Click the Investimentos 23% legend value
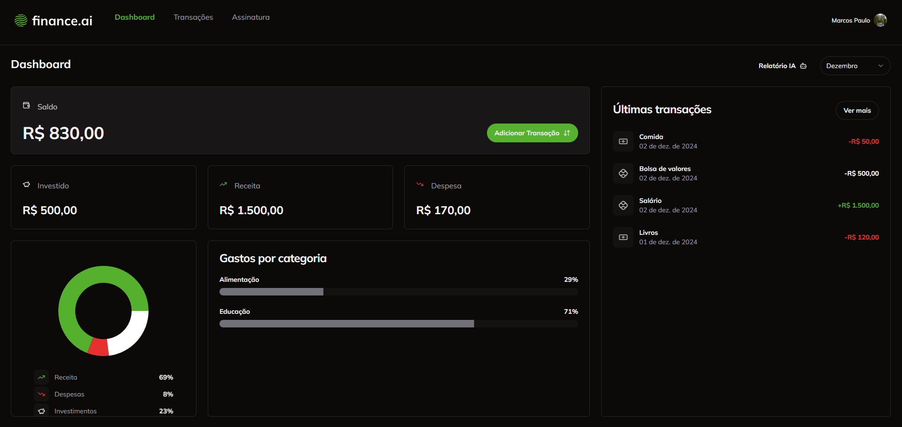Viewport: 902px width, 427px height. [x=166, y=411]
